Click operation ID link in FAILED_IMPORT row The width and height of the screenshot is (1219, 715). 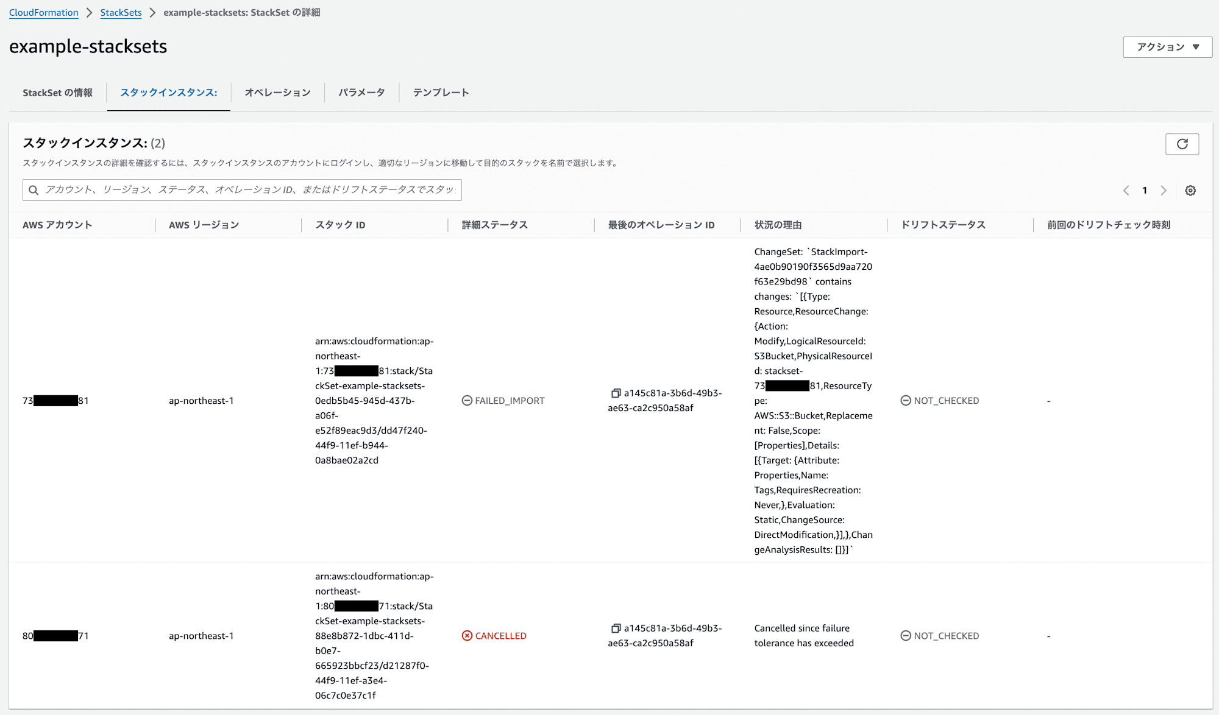tap(665, 401)
